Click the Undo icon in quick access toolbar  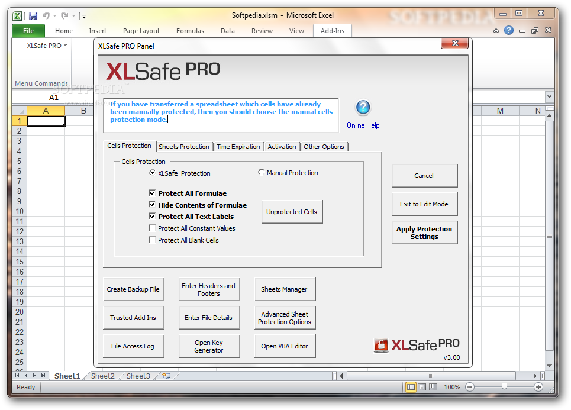click(46, 15)
